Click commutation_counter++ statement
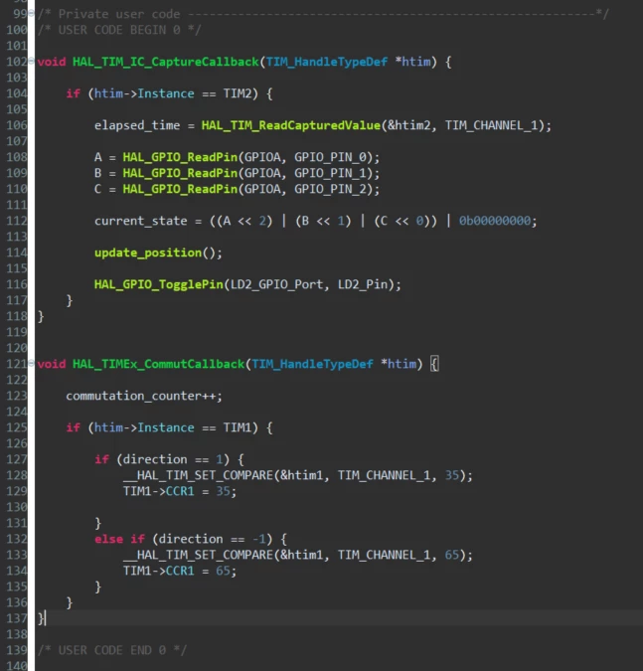The height and width of the screenshot is (671, 643). pos(144,396)
